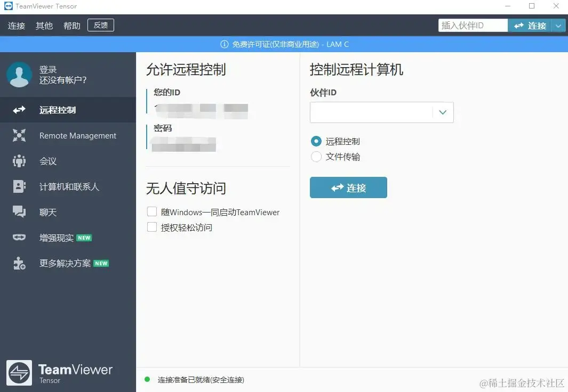Open 更多解决方案 section
568x392 pixels.
pyautogui.click(x=68, y=263)
